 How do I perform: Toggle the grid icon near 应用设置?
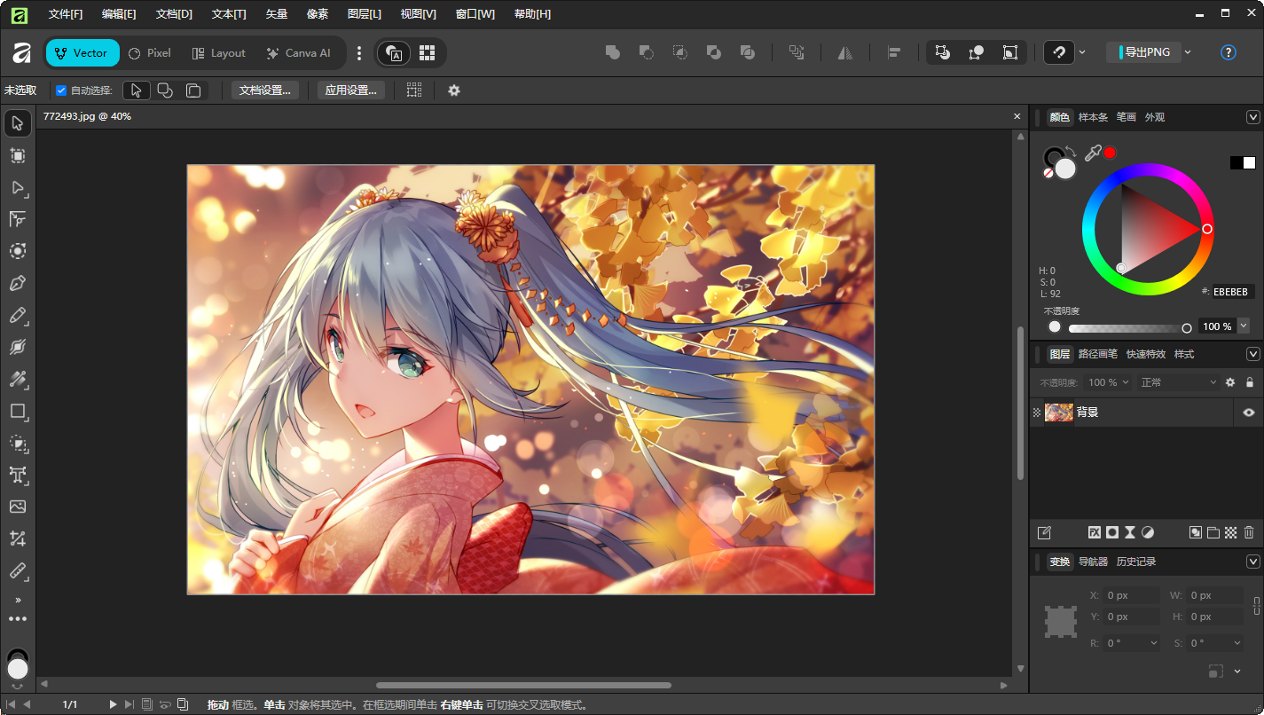[413, 90]
